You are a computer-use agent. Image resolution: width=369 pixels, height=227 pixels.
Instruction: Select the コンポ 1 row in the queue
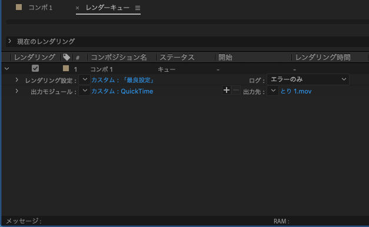coord(185,69)
